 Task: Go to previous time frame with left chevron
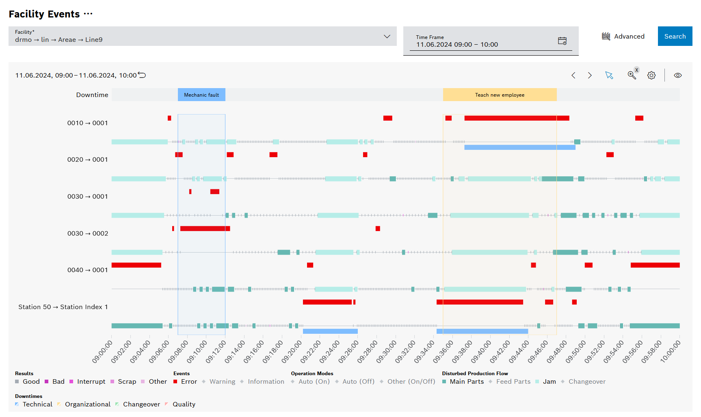click(x=573, y=75)
